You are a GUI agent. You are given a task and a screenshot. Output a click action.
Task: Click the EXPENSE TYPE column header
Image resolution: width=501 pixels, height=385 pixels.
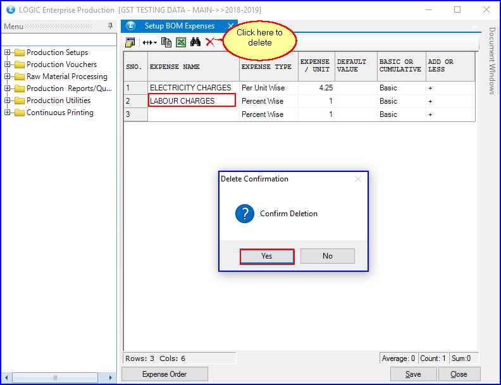268,67
